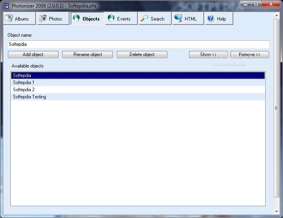Select the 'Softepdia 2' list entry

click(138, 90)
